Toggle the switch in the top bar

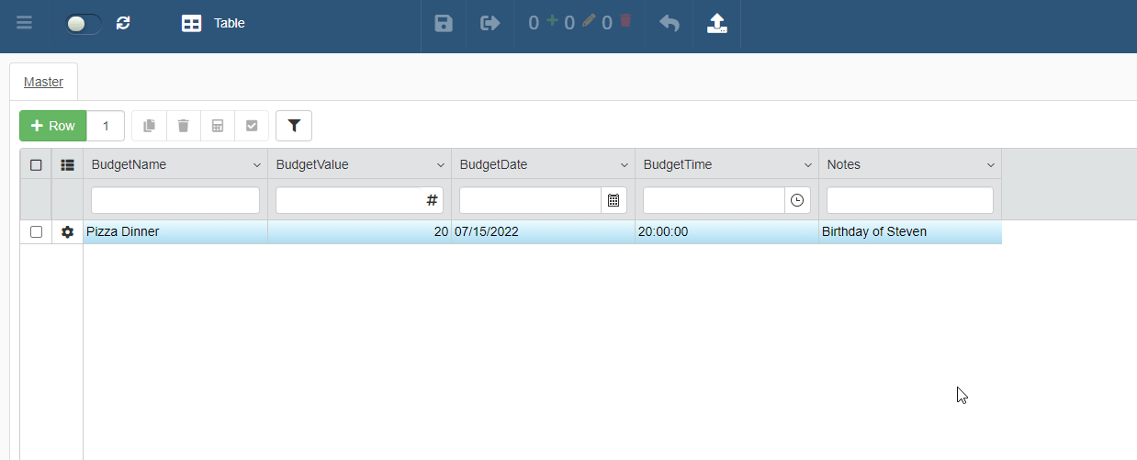point(83,23)
